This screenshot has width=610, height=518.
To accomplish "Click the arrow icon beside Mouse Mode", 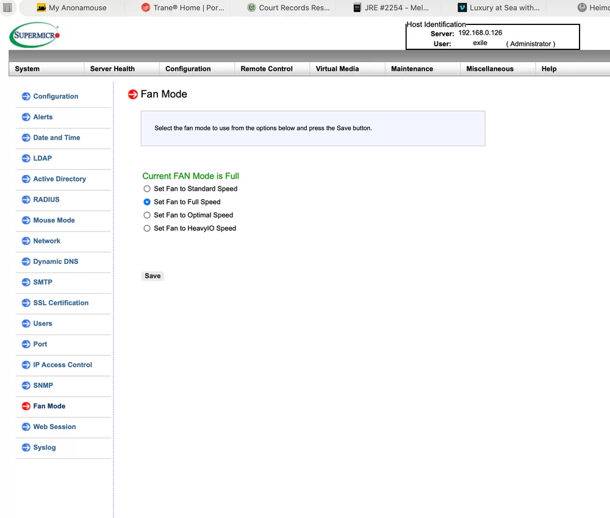I will click(26, 221).
